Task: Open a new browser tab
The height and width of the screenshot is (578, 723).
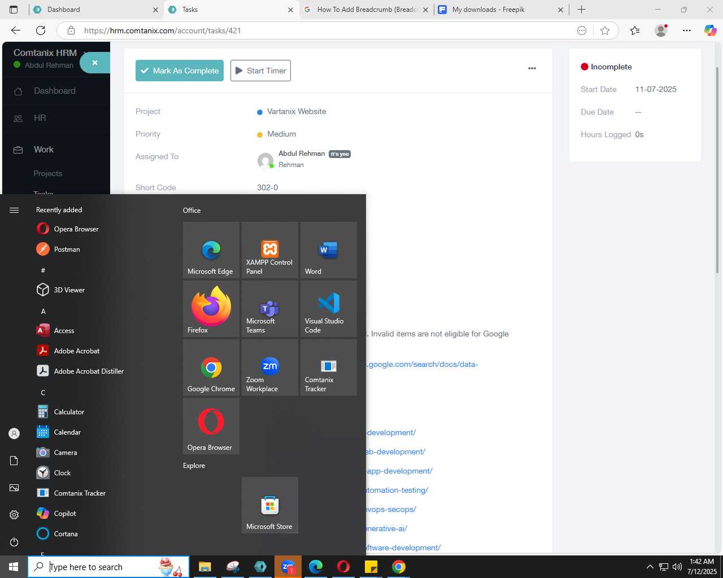Action: click(581, 10)
